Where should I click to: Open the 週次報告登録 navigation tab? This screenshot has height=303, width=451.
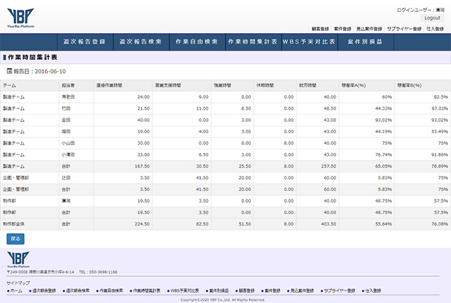coord(84,42)
